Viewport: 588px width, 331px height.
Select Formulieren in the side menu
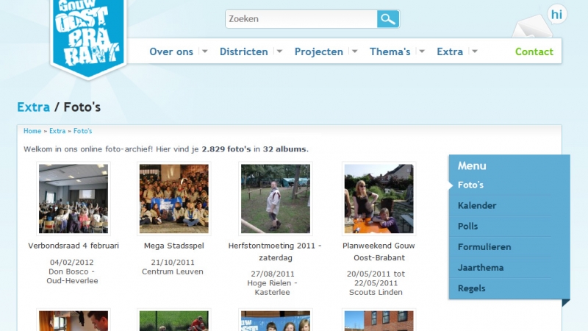484,247
